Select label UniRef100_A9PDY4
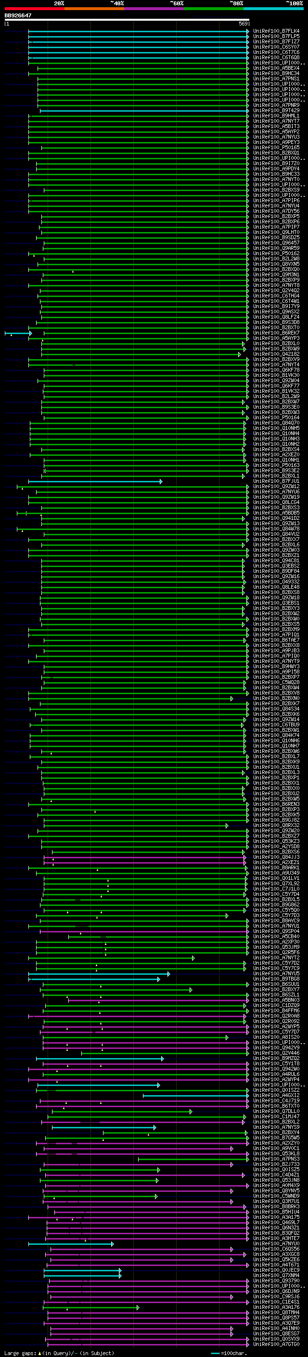The height and width of the screenshot is (1357, 308). 276,169
